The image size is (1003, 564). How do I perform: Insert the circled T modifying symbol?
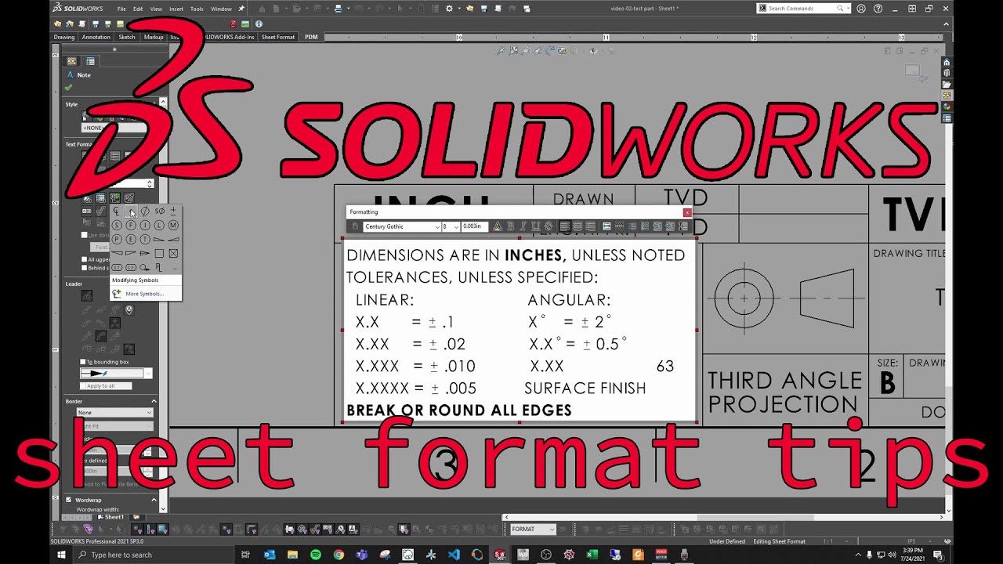[x=145, y=239]
